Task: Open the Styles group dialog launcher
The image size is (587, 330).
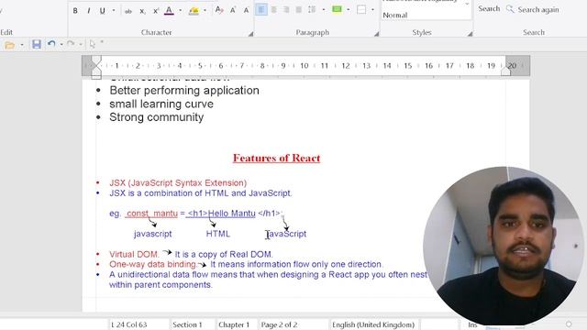Action: point(470,34)
